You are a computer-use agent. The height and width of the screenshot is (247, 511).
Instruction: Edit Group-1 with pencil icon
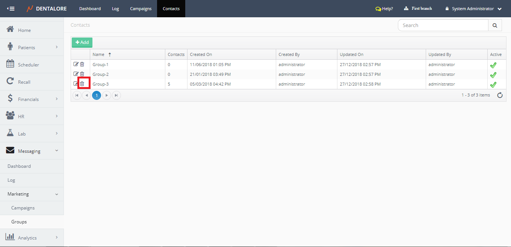pos(76,64)
